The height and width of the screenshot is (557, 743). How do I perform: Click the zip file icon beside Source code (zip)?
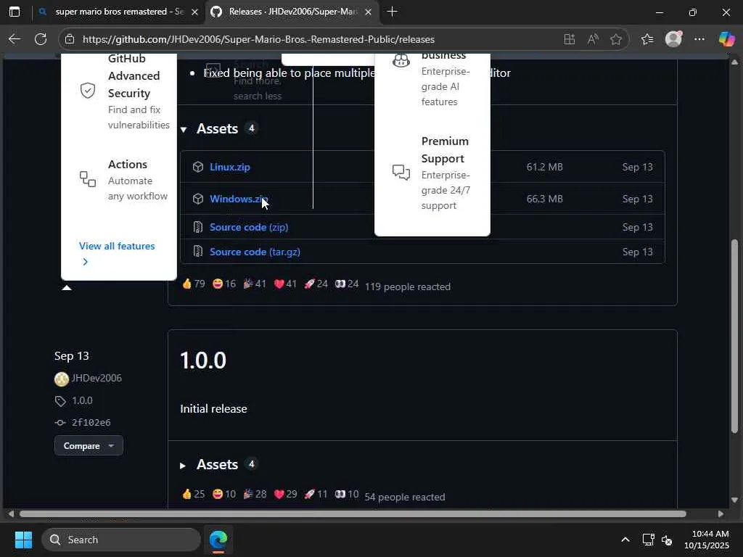tap(198, 227)
